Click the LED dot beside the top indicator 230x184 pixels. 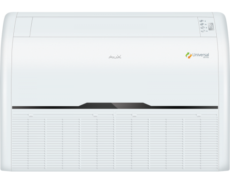pyautogui.click(x=205, y=21)
